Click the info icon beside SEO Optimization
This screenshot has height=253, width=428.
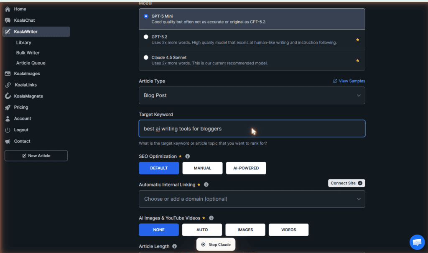[188, 156]
